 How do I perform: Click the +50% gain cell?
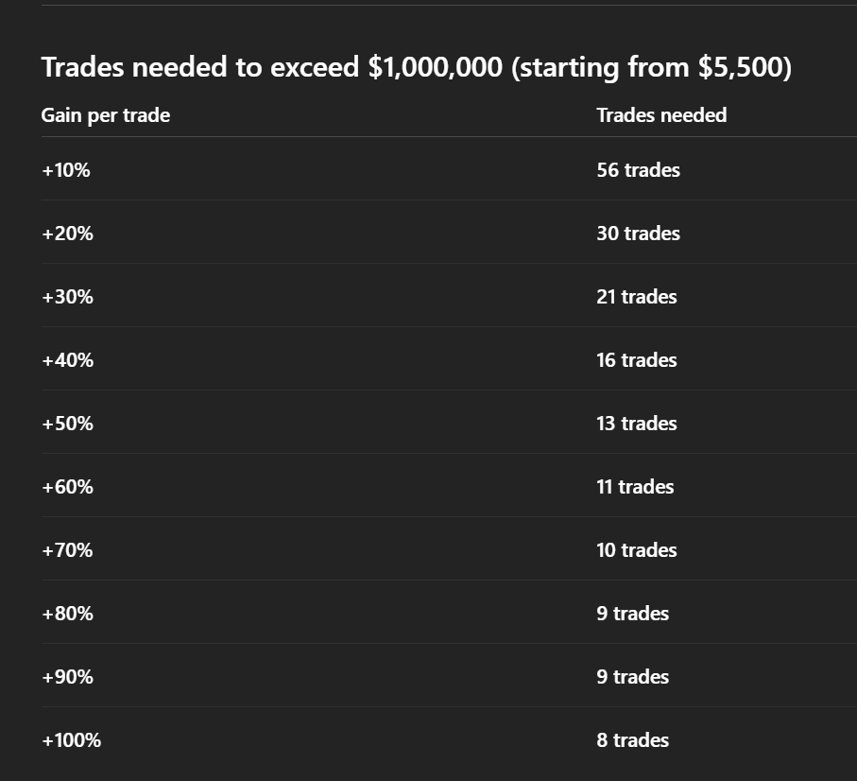pos(67,424)
